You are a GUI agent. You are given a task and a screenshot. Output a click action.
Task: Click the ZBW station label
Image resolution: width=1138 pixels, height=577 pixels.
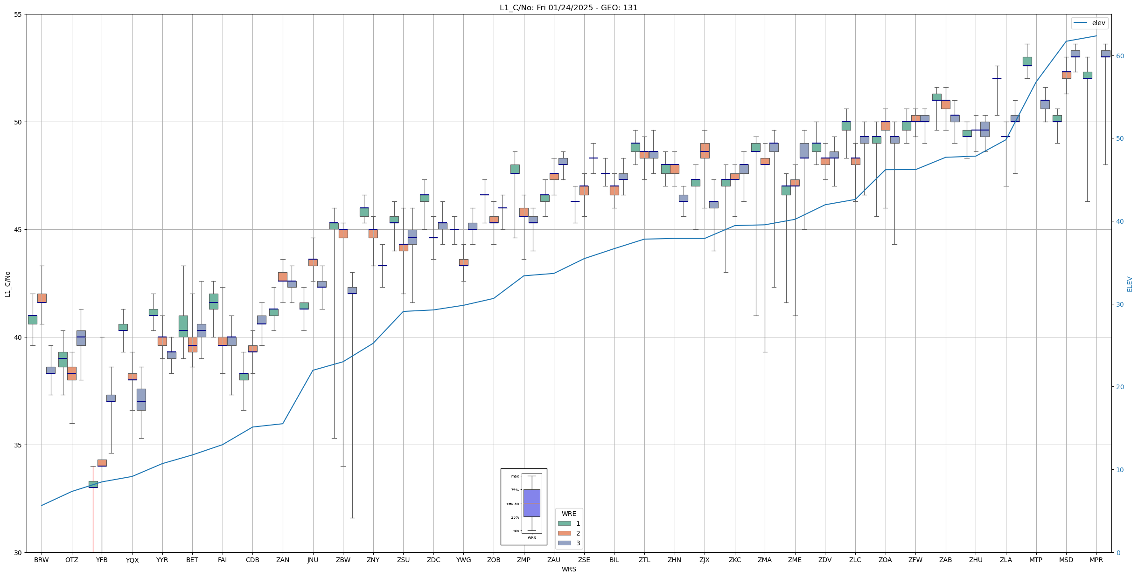coord(343,560)
